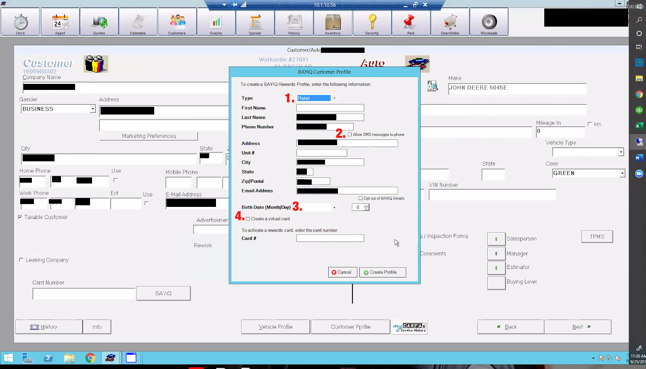646x369 pixels.
Task: Open Chrome from the taskbar
Action: 90,358
